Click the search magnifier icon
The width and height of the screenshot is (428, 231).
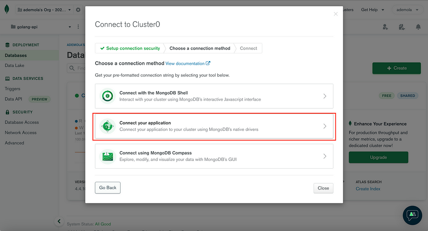coord(72,68)
